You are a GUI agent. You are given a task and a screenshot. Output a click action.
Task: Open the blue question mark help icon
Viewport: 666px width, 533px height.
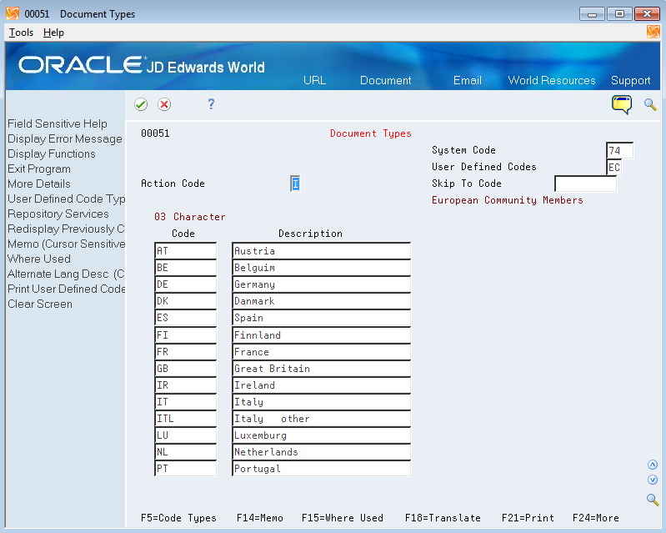click(211, 104)
